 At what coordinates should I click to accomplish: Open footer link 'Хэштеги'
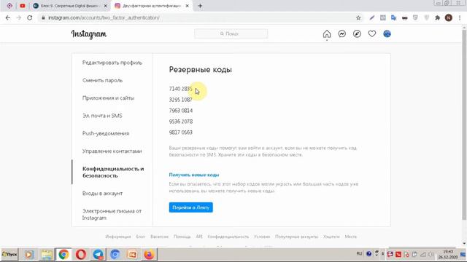coord(331,237)
